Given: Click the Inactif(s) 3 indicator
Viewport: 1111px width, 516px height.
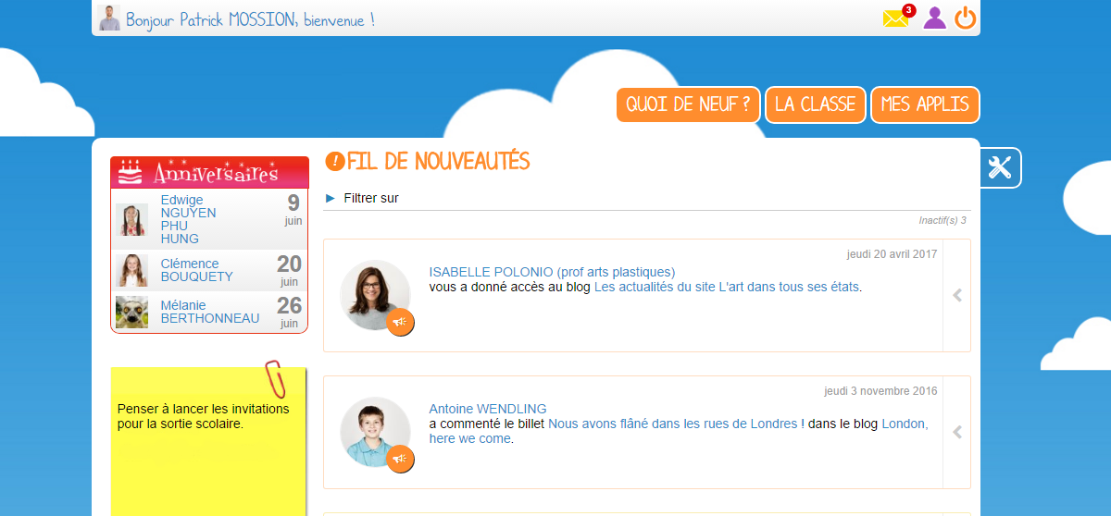Looking at the screenshot, I should pyautogui.click(x=942, y=220).
